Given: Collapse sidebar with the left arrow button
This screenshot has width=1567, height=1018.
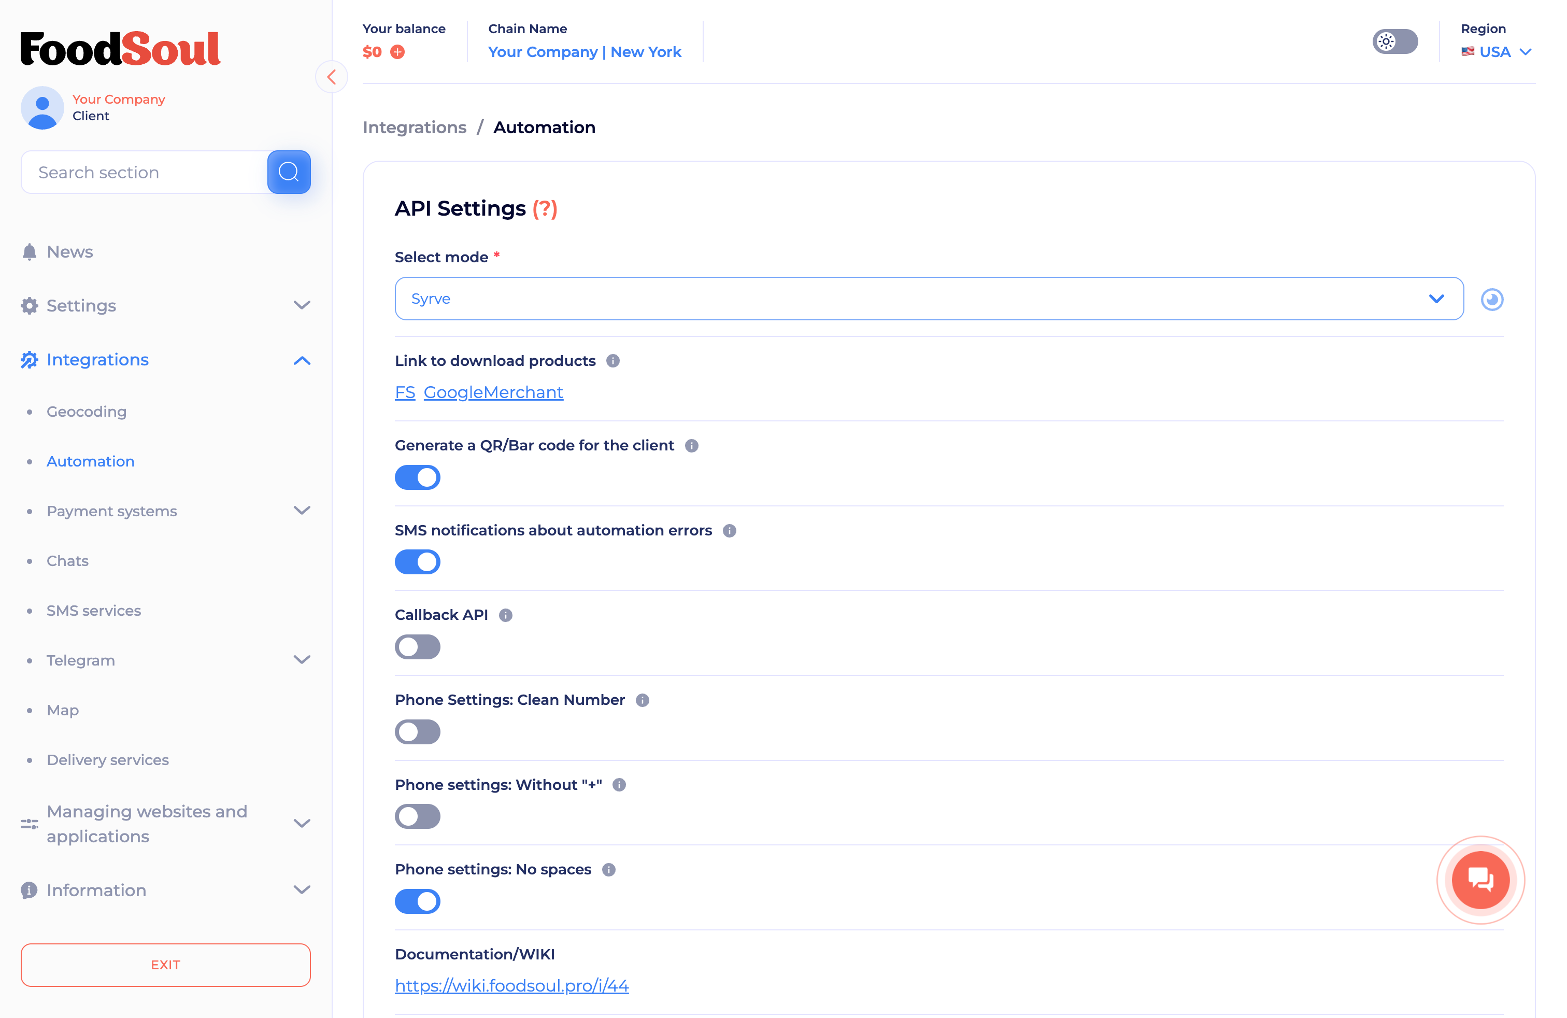Looking at the screenshot, I should point(332,77).
